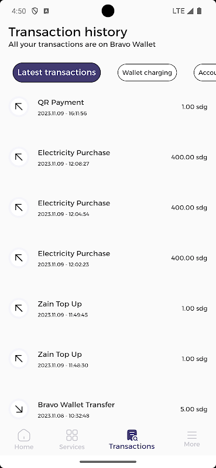The height and width of the screenshot is (468, 216).
Task: Select the Wallet charging filter chip
Action: pos(148,73)
